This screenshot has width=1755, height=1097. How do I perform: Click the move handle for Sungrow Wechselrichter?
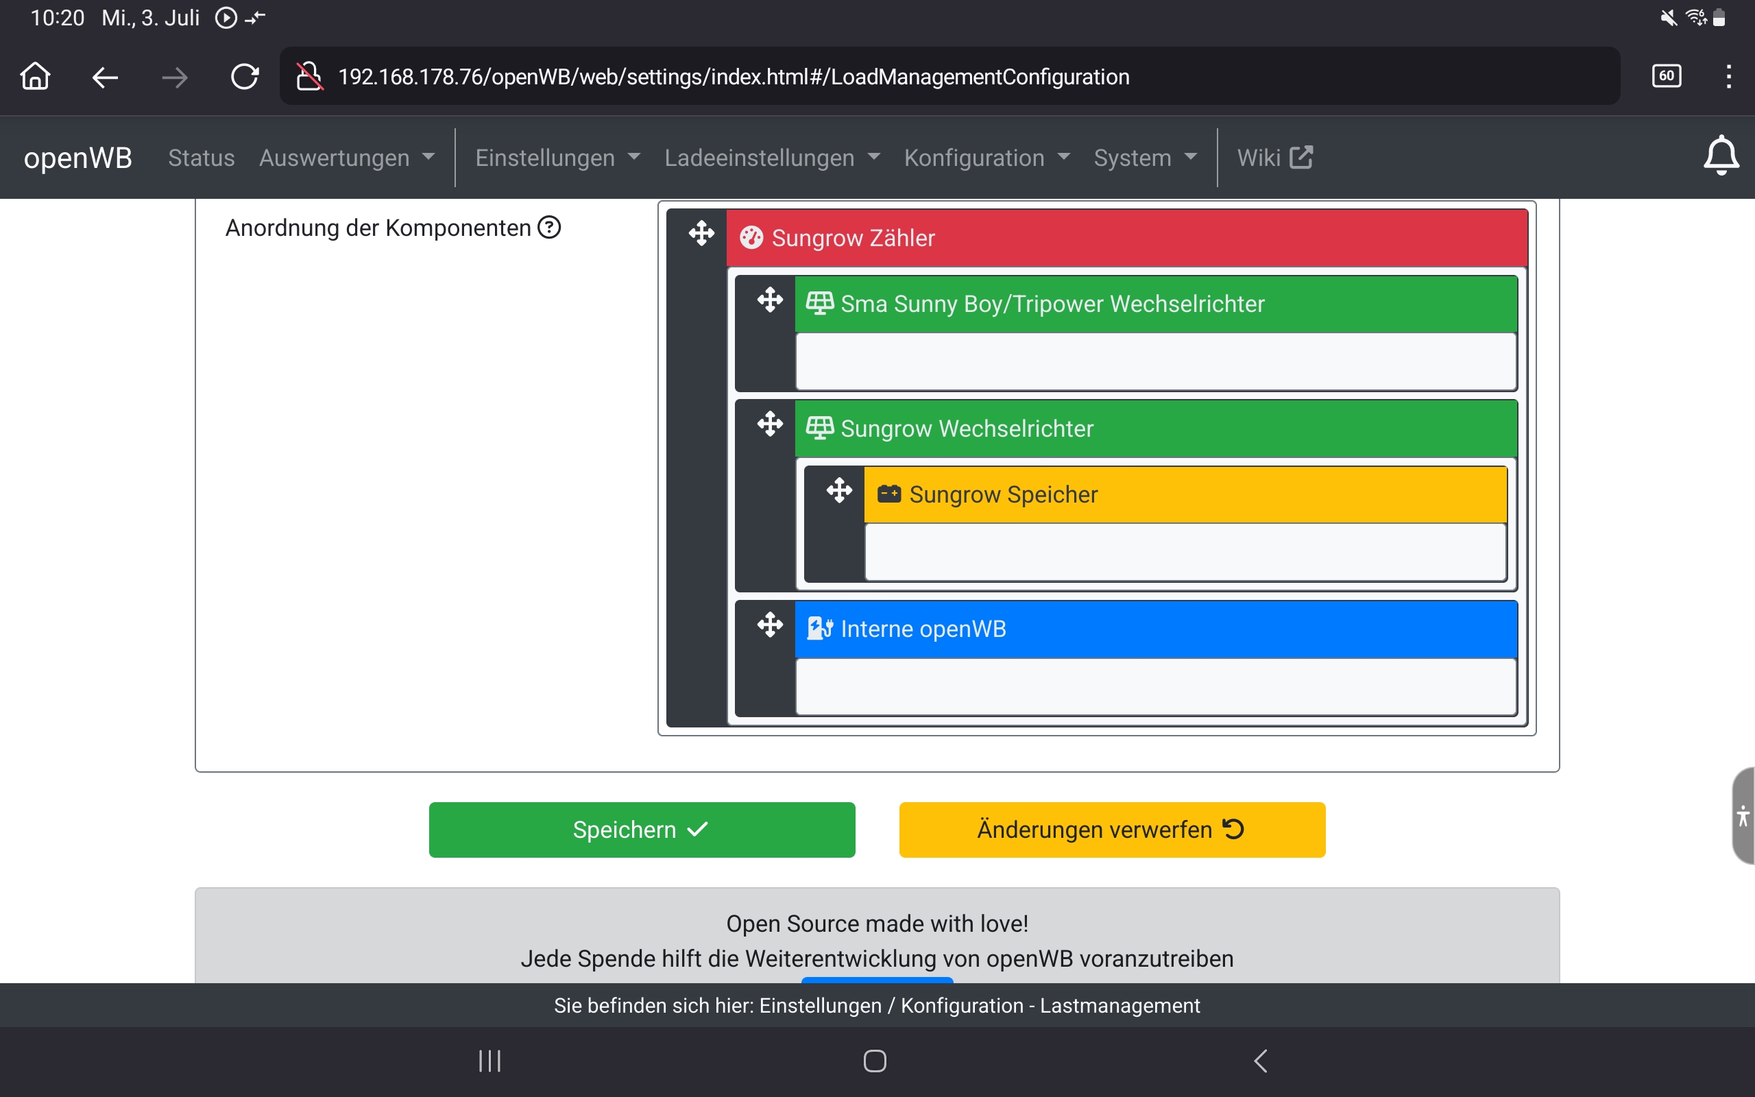pyautogui.click(x=769, y=424)
